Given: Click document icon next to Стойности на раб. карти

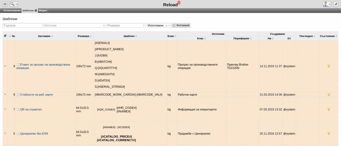Looking at the screenshot, I should click(x=18, y=95).
